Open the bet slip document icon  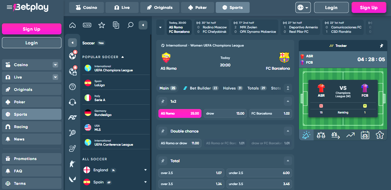(x=116, y=25)
